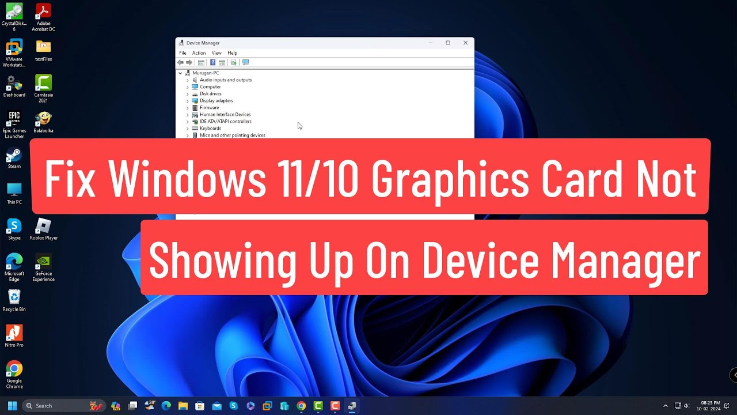This screenshot has width=737, height=415.
Task: Click the blue Help icon in toolbar
Action: point(212,62)
